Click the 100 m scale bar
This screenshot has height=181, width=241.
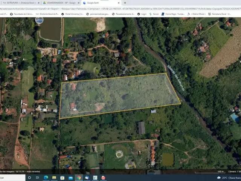210,172
